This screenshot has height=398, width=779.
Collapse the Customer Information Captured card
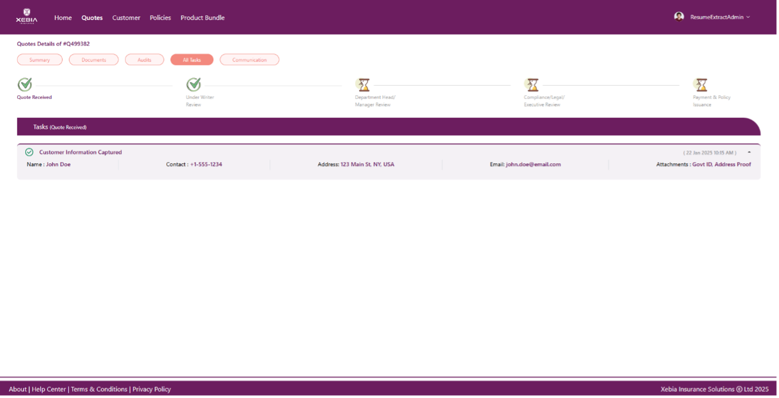point(749,152)
